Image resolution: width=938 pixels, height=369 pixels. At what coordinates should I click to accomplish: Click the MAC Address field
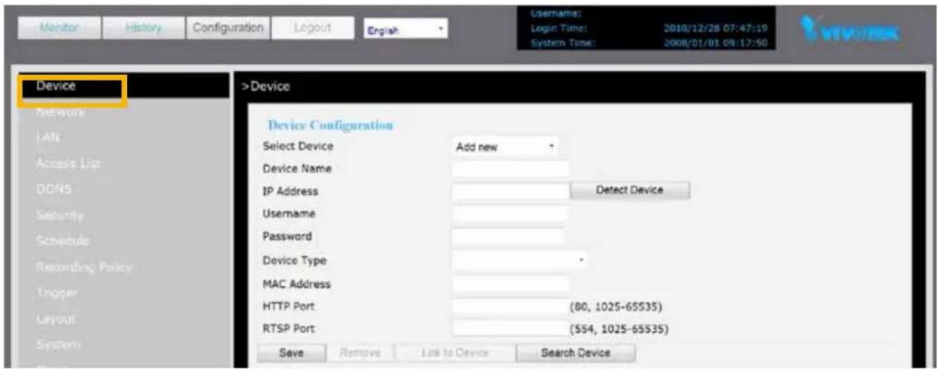510,284
